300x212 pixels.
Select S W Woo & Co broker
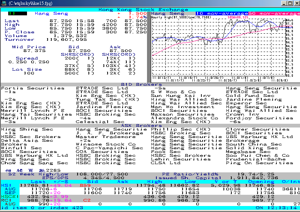pos(173,92)
